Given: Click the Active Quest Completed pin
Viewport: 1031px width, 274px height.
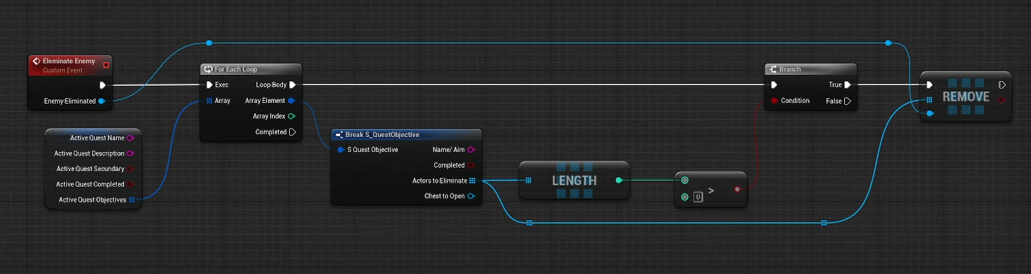Looking at the screenshot, I should (130, 185).
